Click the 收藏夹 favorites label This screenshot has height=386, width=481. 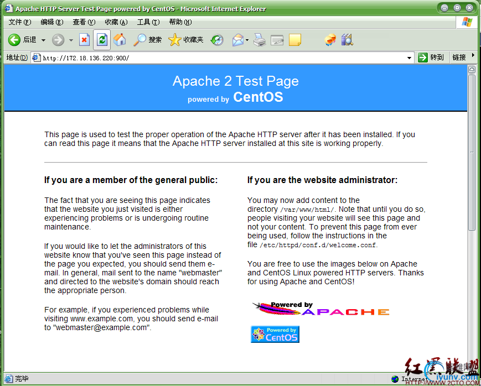tap(193, 40)
